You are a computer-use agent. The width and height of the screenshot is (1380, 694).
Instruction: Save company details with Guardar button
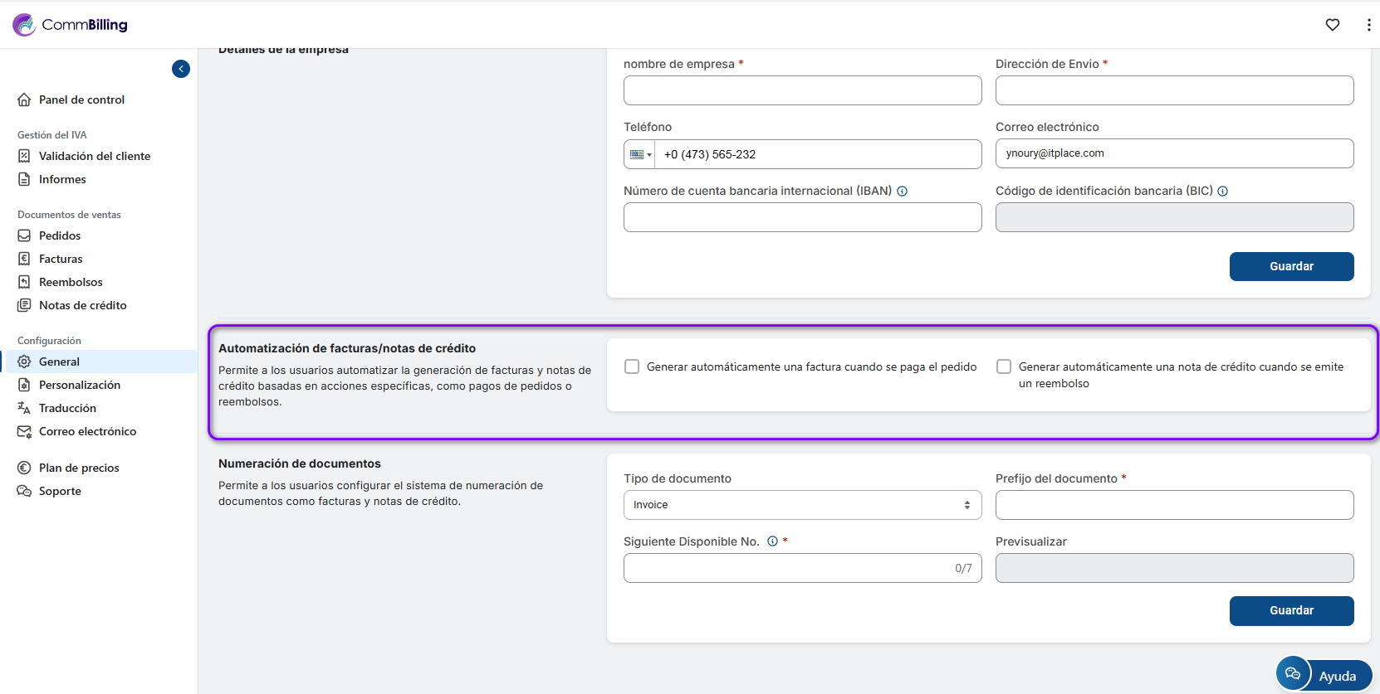click(1291, 266)
